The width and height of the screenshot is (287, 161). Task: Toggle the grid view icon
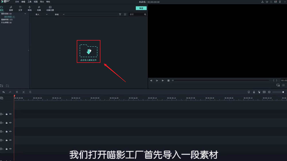(125, 14)
